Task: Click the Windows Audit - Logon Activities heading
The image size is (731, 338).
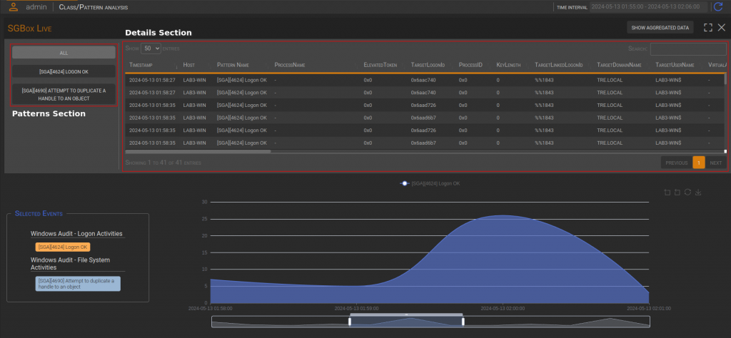Action: (x=76, y=234)
